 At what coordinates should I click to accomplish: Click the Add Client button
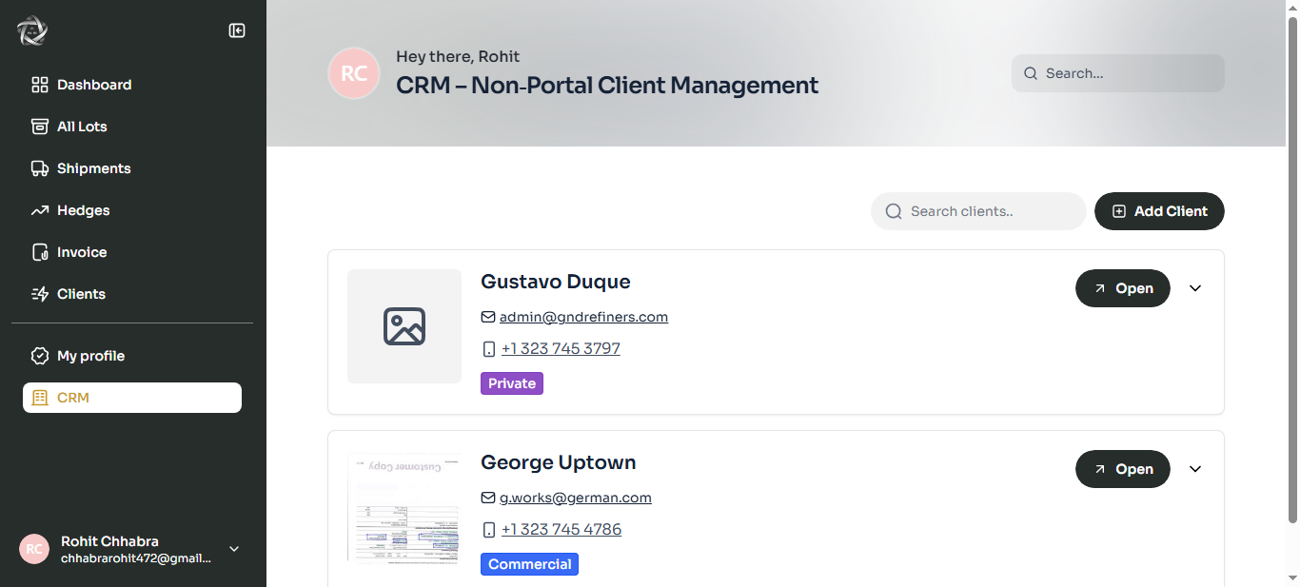(x=1159, y=211)
